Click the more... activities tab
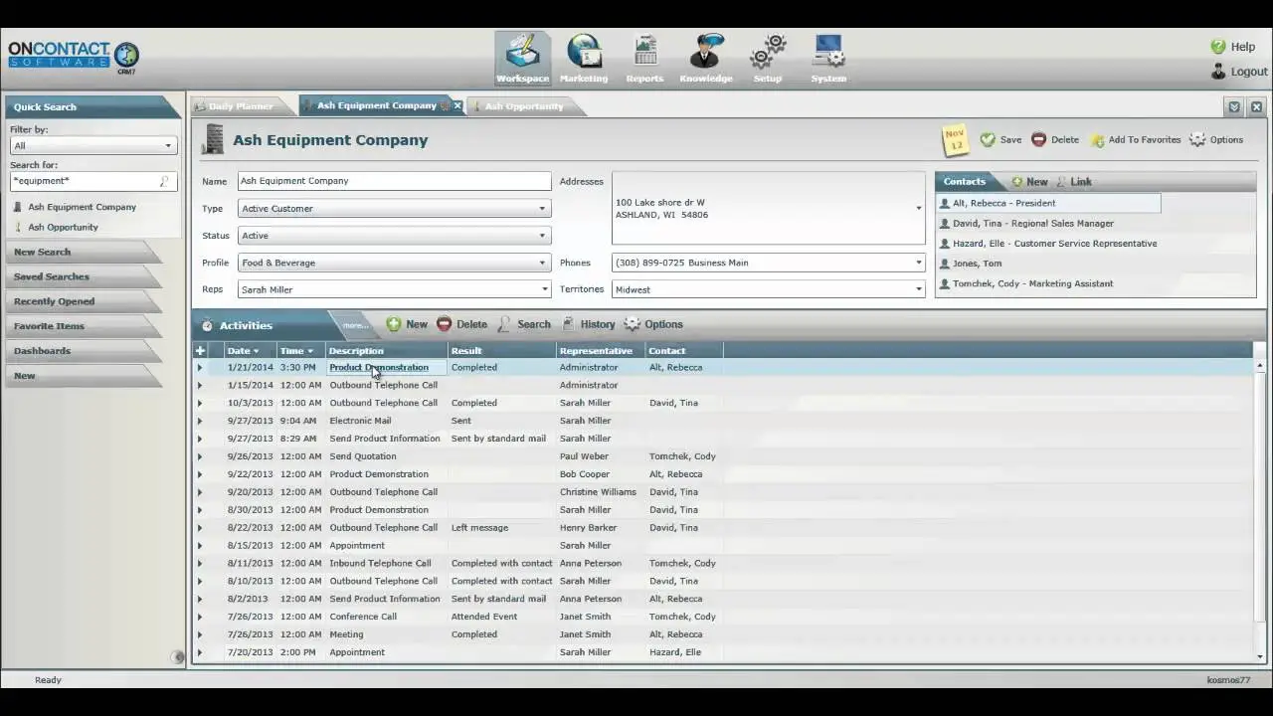The image size is (1273, 716). point(355,325)
